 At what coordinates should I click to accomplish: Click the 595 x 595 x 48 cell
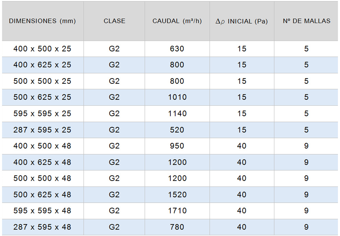click(42, 211)
